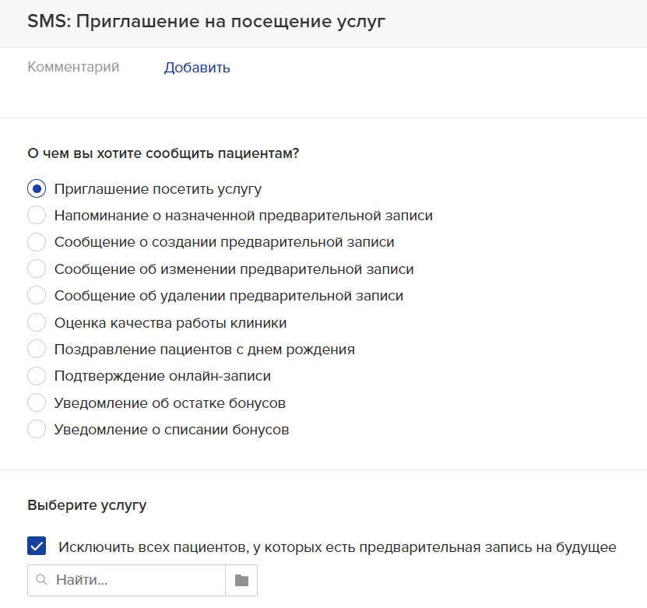Open the service folder browser icon
This screenshot has width=647, height=608.
[x=241, y=580]
